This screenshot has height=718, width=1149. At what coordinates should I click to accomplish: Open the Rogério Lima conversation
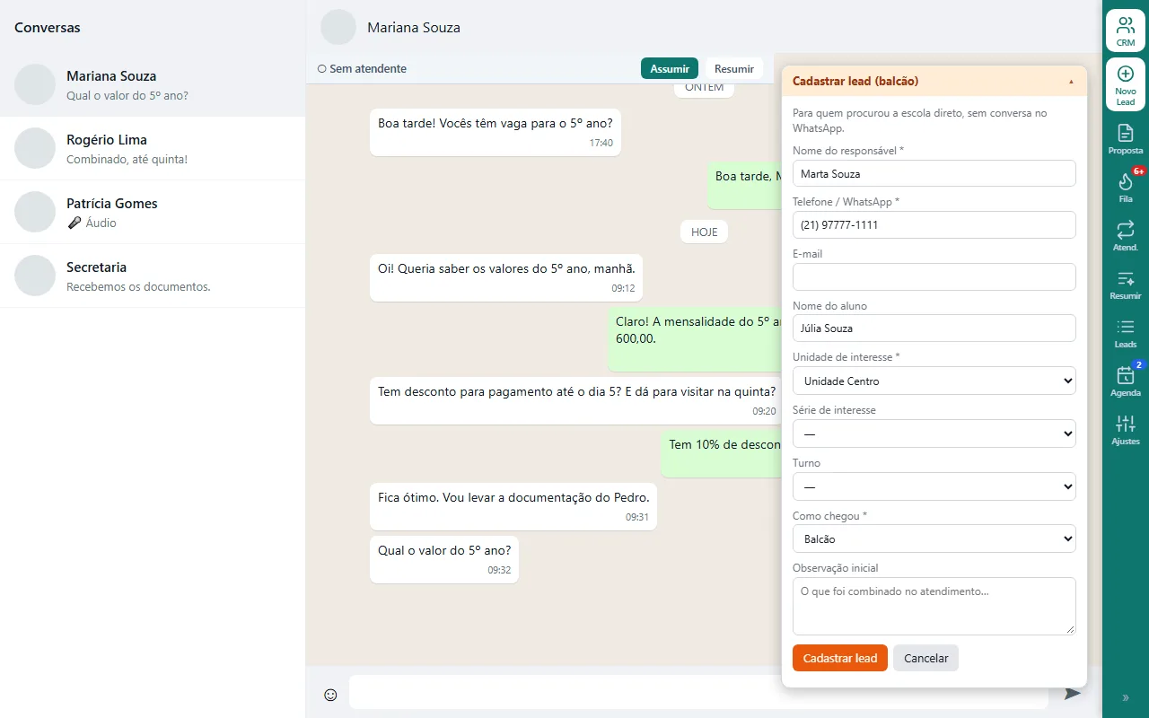click(153, 149)
